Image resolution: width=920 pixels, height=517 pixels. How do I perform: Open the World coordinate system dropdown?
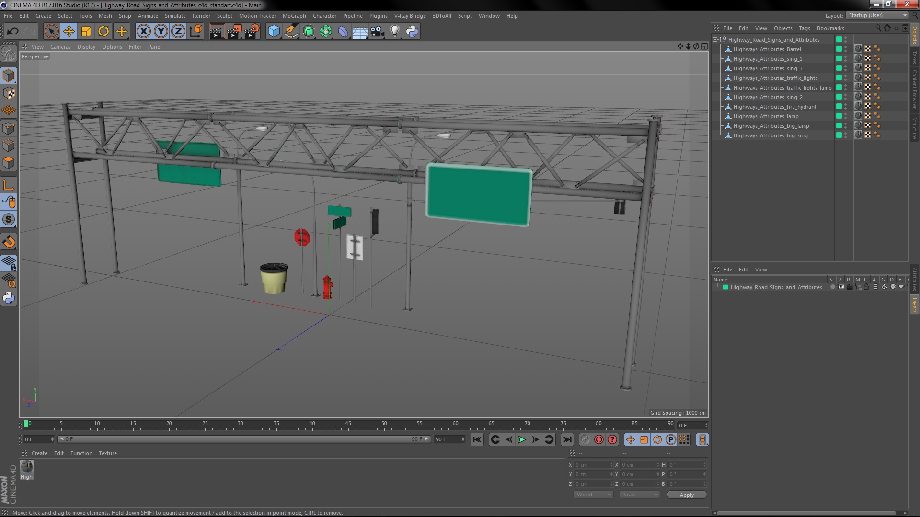coord(593,495)
